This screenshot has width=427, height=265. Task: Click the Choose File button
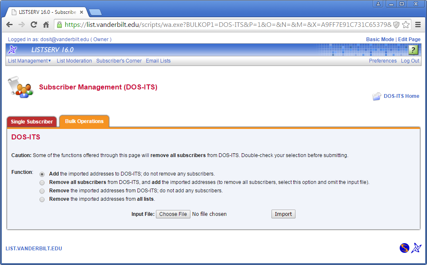tap(173, 214)
